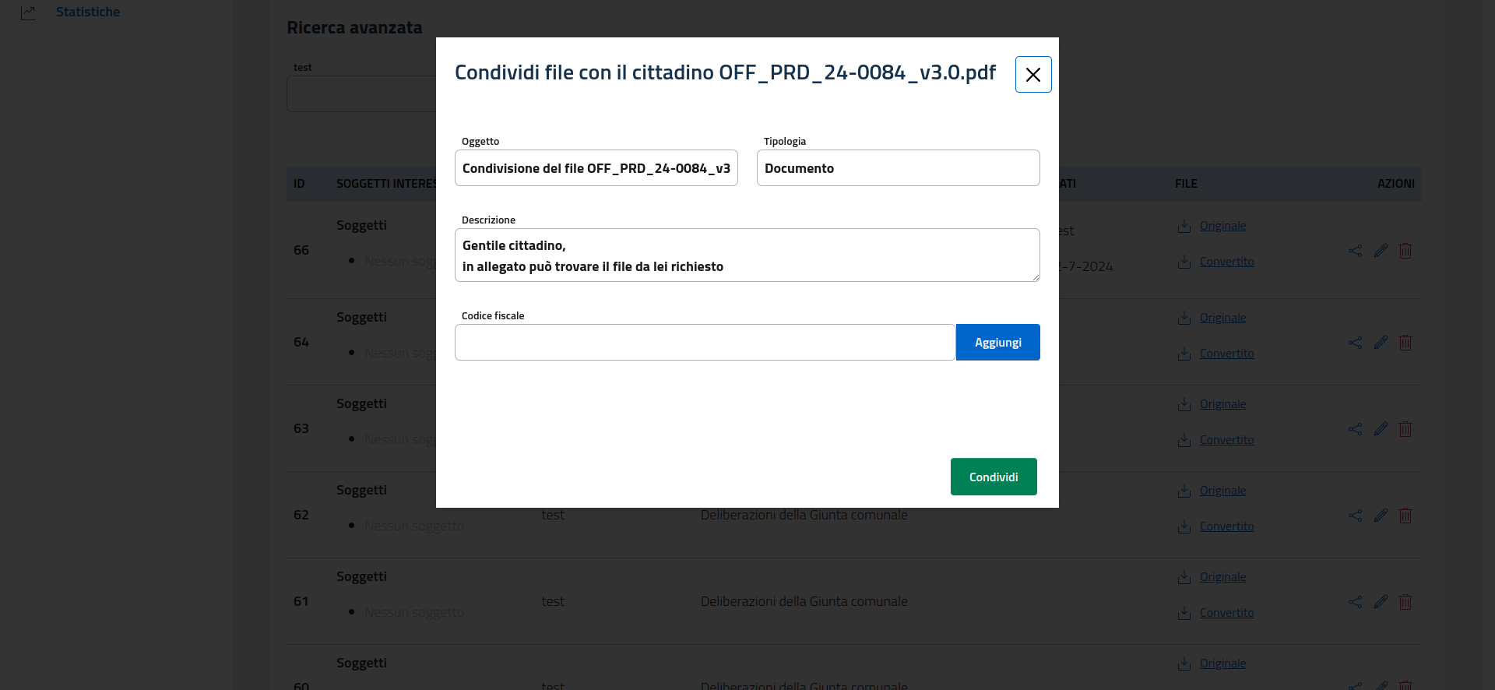The width and height of the screenshot is (1495, 690).
Task: Click the Statistiche chart icon in sidebar
Action: point(28,12)
